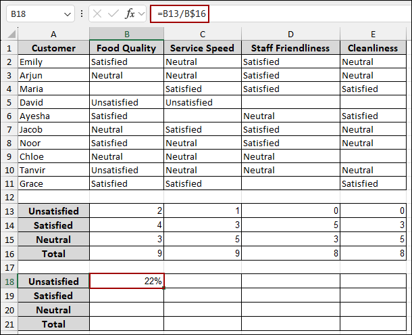412x335 pixels.
Task: Click the fill handle of cell B18
Action: (x=163, y=288)
